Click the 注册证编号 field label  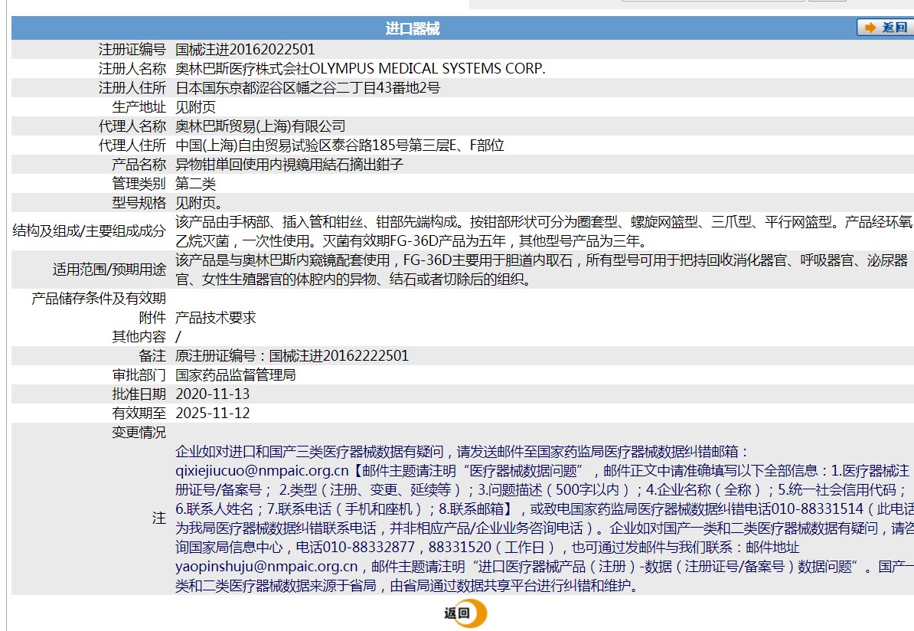point(132,50)
